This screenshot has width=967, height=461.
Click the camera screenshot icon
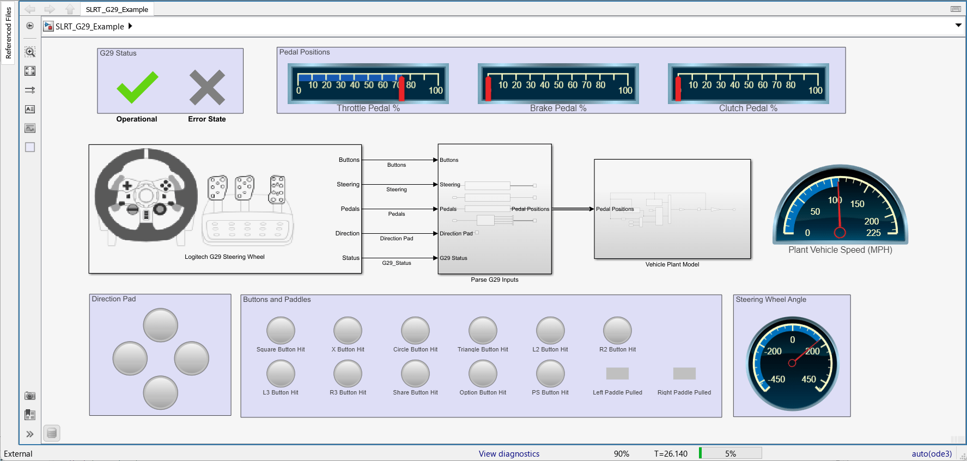30,396
